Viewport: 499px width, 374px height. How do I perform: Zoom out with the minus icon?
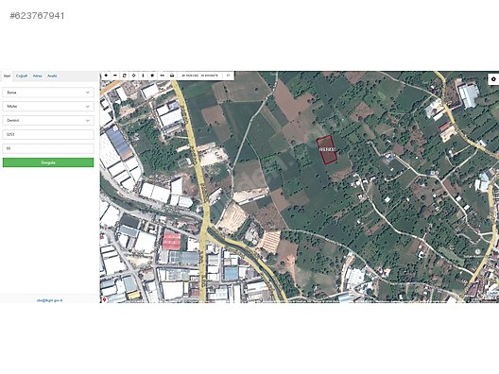coord(115,76)
